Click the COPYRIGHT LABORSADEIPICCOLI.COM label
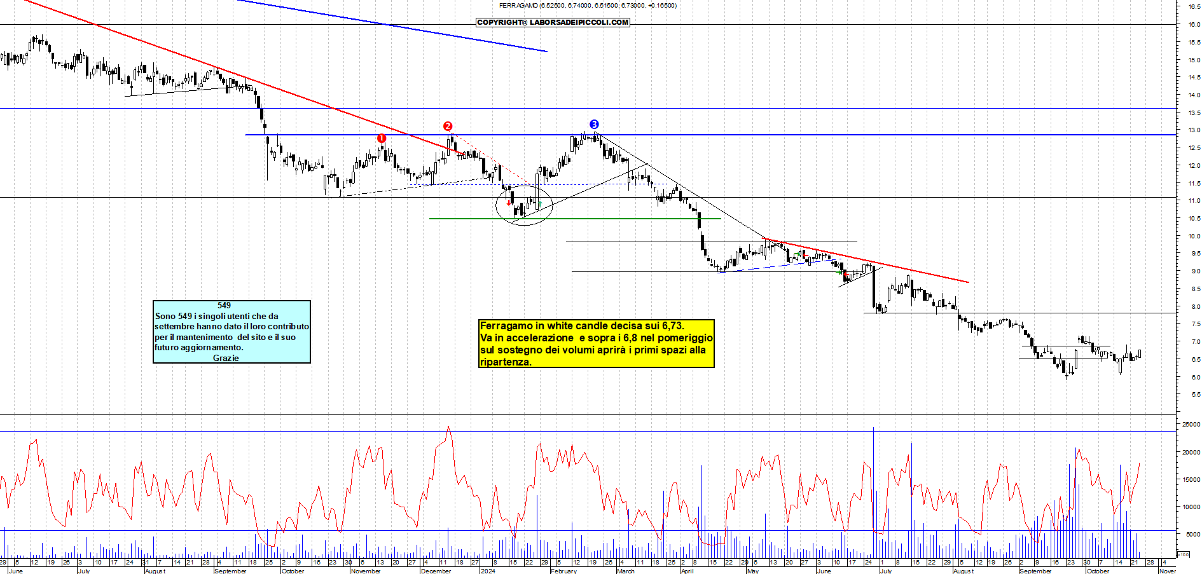This screenshot has height=574, width=1202. (x=553, y=22)
